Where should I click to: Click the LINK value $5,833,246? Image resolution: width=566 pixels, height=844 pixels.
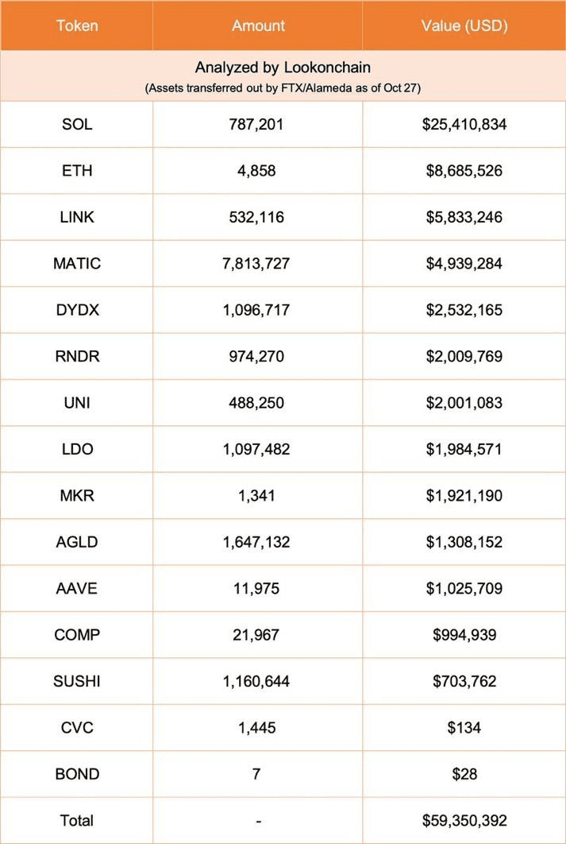464,218
